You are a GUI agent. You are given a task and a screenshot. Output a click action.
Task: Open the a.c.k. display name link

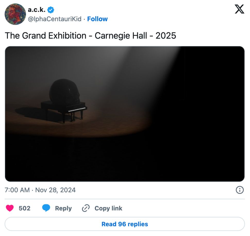(x=37, y=10)
